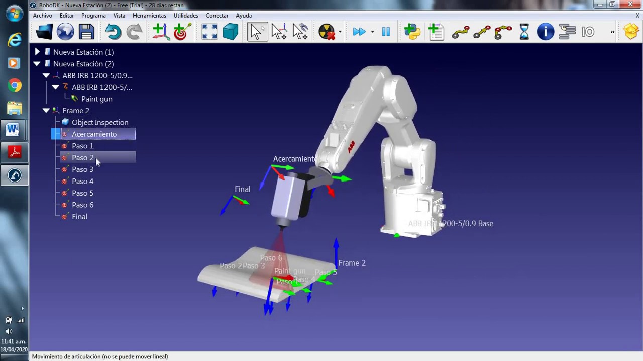Open Archivo menu
Screen dimensions: 643x361
point(43,16)
